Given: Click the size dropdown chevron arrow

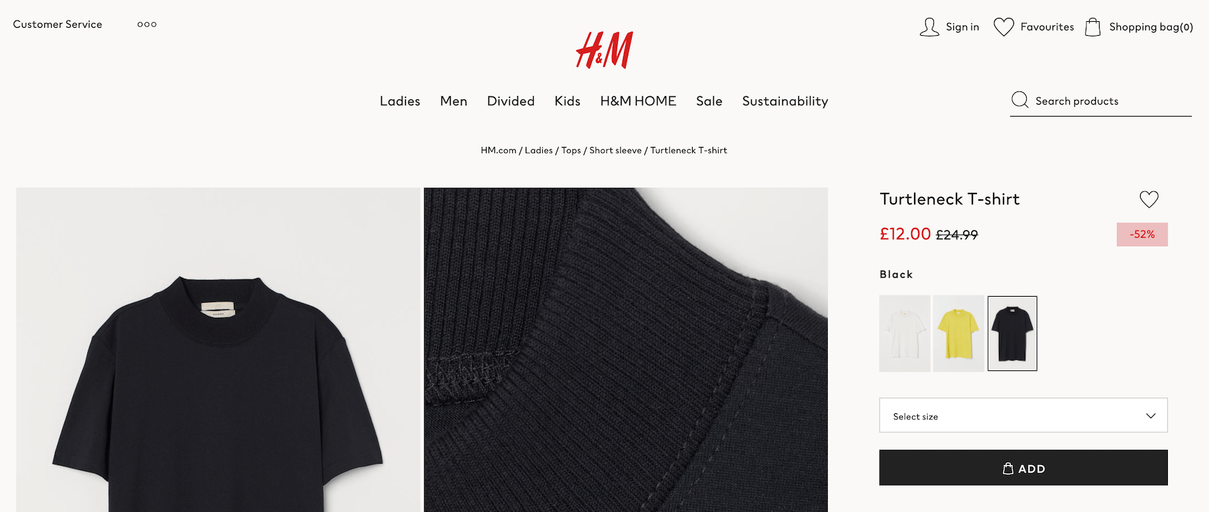Looking at the screenshot, I should [1151, 416].
